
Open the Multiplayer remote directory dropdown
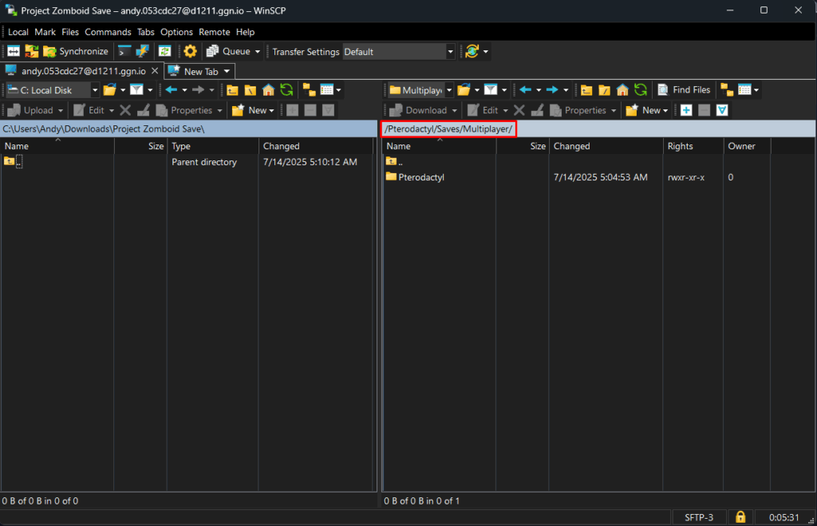tap(448, 90)
